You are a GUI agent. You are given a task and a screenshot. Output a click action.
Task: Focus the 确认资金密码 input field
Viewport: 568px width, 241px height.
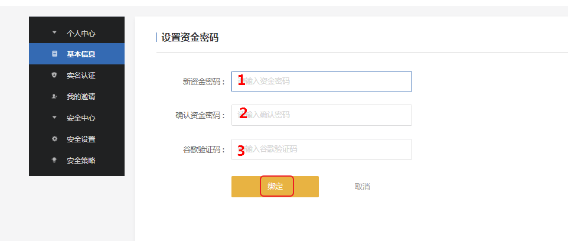322,115
